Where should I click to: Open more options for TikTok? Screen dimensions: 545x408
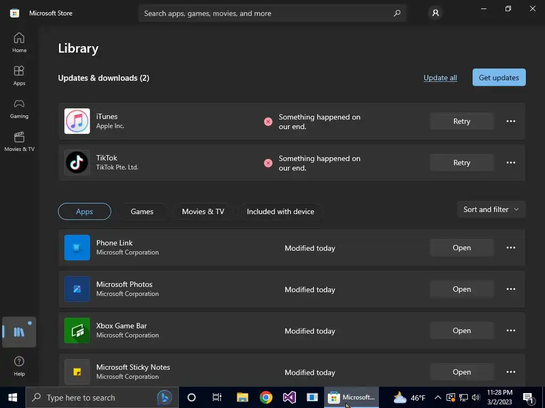tap(510, 163)
